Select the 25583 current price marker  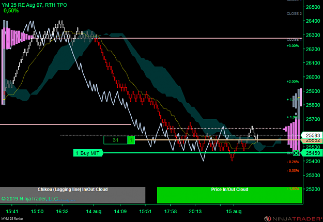coord(312,135)
